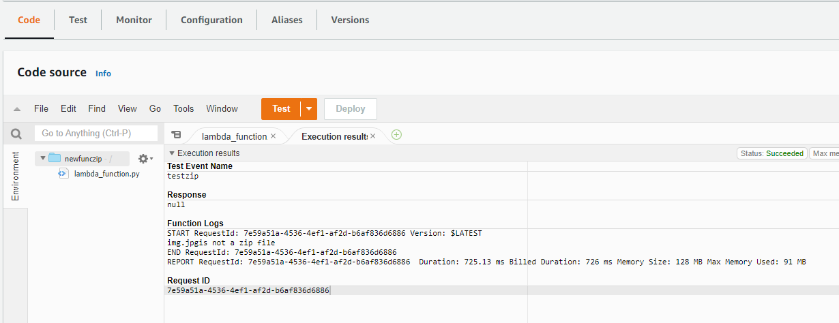Toggle the Environment side panel
Viewport: 839px width, 323px height.
tap(15, 176)
